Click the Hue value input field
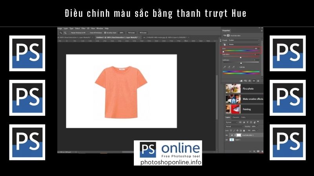The image size is (314, 176). coord(256,48)
